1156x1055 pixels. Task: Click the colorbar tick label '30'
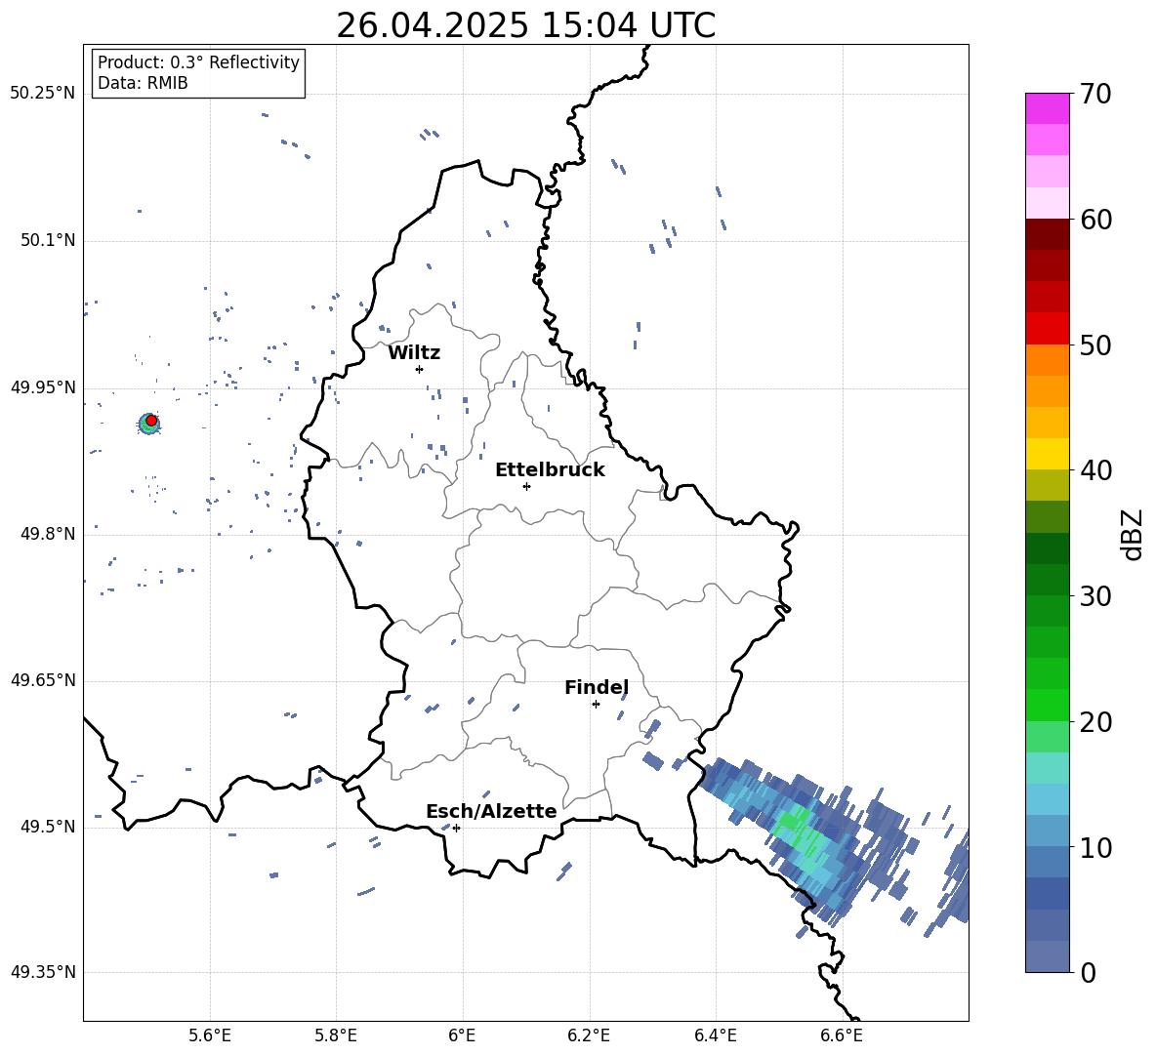[x=1095, y=596]
